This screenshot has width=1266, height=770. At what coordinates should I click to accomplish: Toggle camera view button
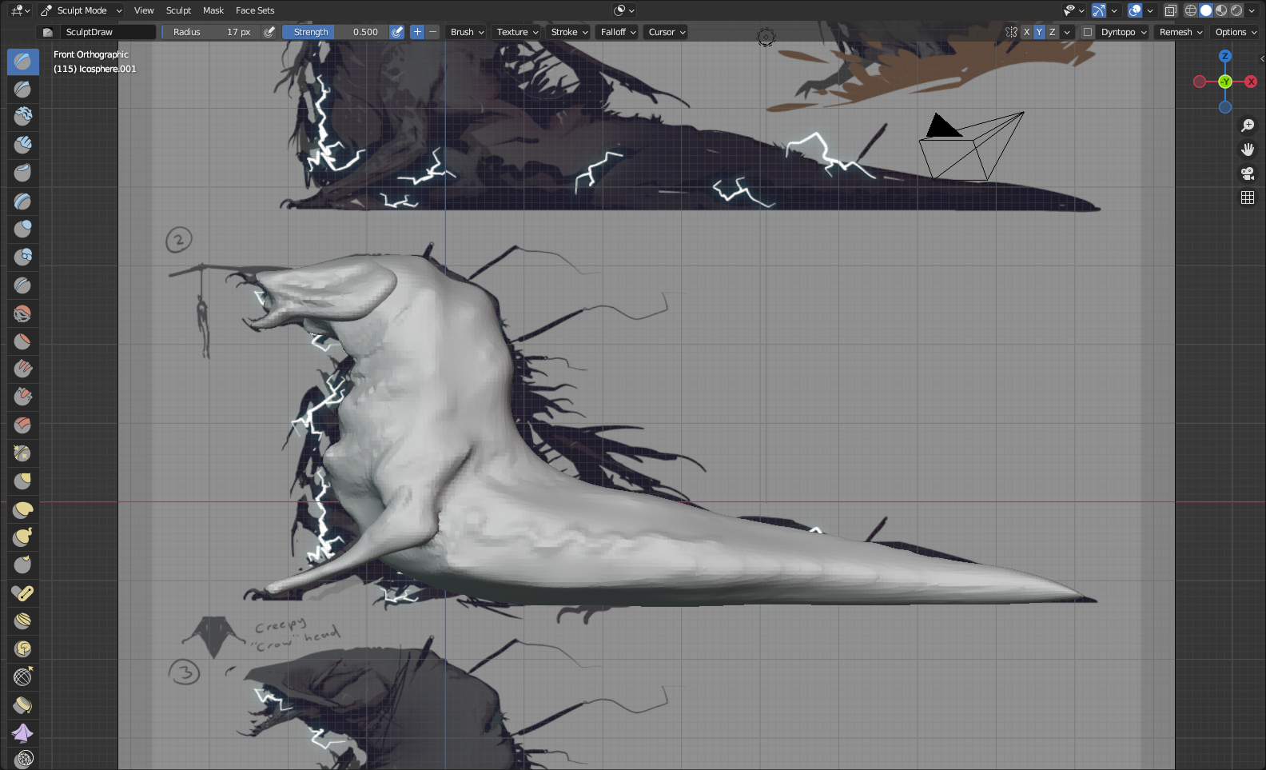click(x=1248, y=174)
